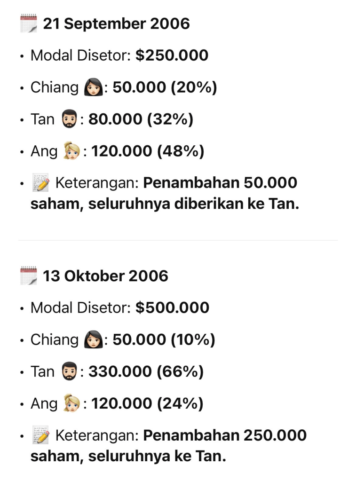Click Ang's blonde emoji next to 120.000 (24%)
Viewport: 356px width, 481px height.
click(x=72, y=404)
